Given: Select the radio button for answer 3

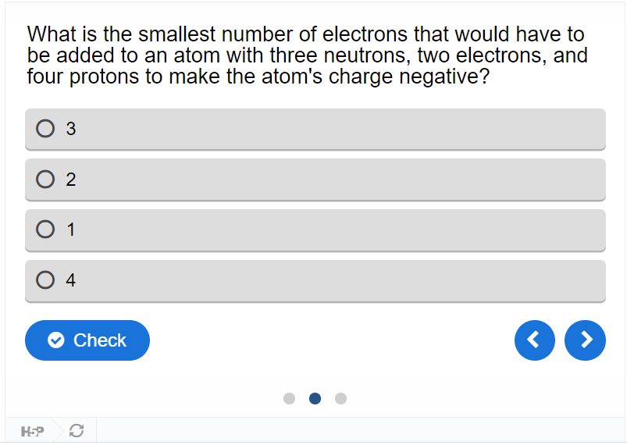Looking at the screenshot, I should [x=45, y=129].
